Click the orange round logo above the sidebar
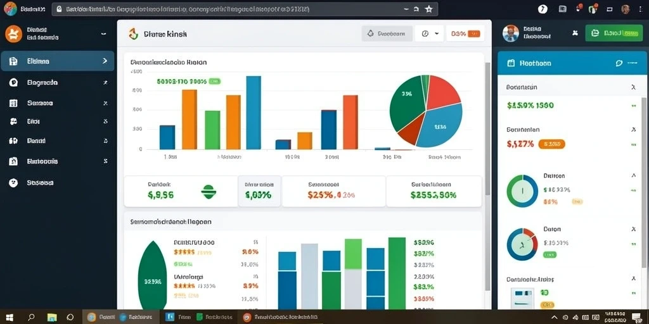Viewport: 649px width, 324px height. [x=14, y=34]
